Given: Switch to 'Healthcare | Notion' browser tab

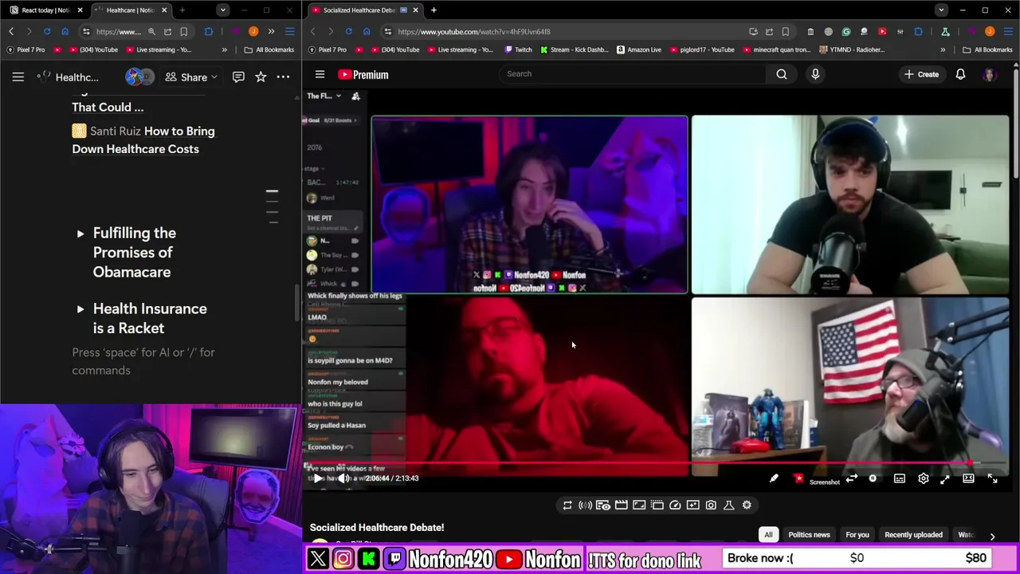Looking at the screenshot, I should [x=130, y=10].
